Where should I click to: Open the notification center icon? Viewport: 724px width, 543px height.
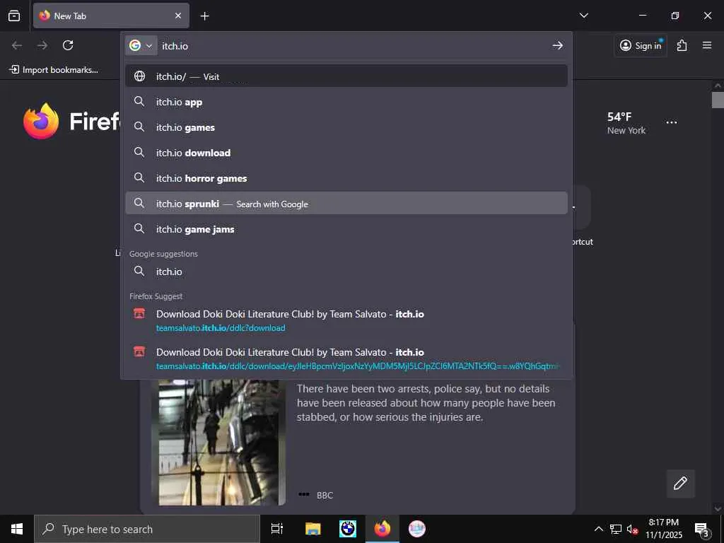702,529
